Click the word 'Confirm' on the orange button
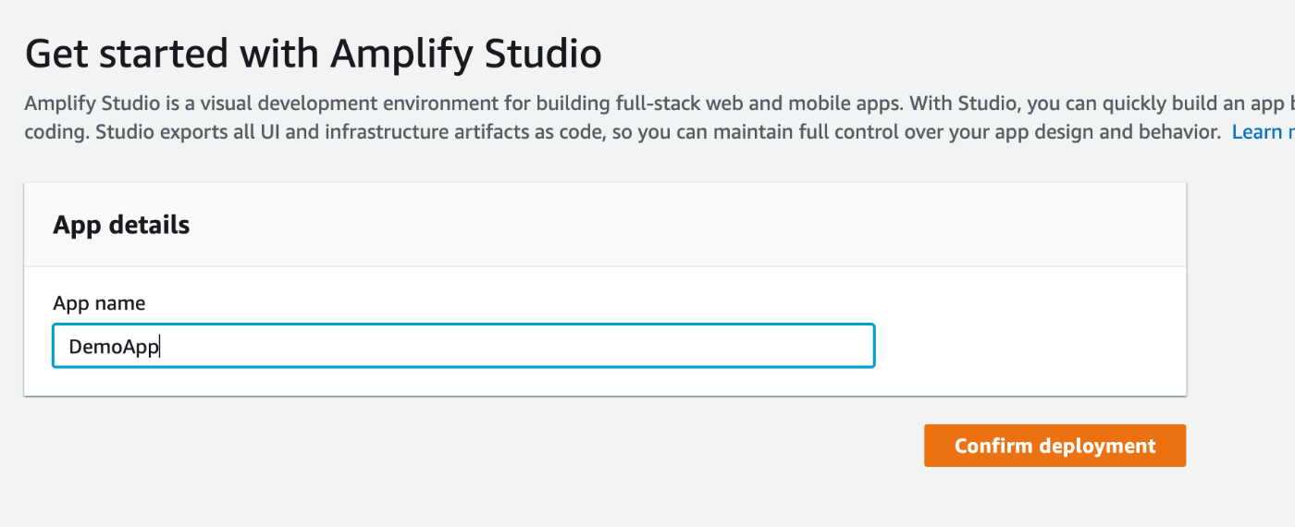This screenshot has height=527, width=1295. point(993,446)
